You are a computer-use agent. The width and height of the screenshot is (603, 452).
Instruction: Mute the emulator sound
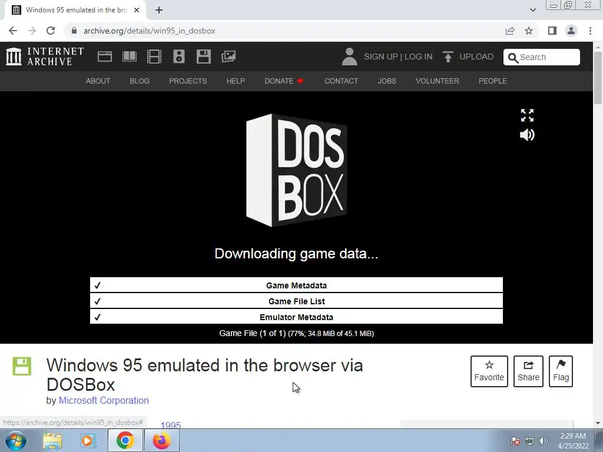coord(527,135)
